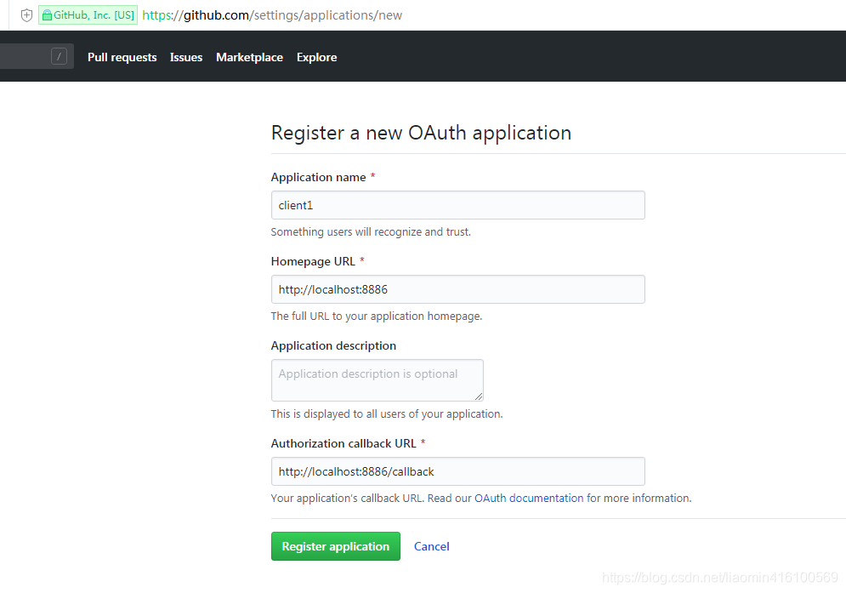
Task: Click the tracking protection shield icon
Action: point(26,15)
